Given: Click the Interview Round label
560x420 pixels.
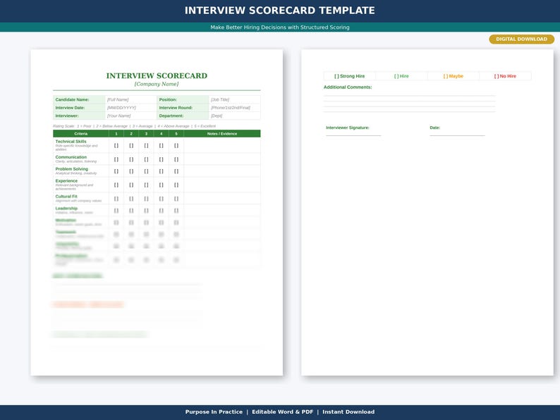Looking at the screenshot, I should 176,107.
